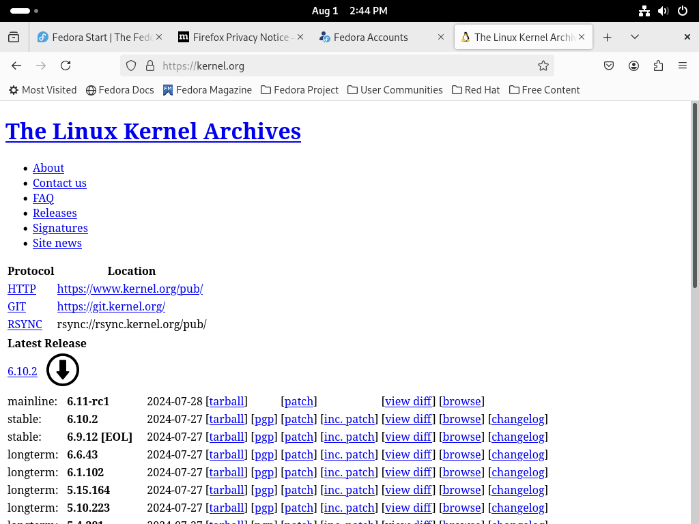Click the GIT protocol link
Screen dimensions: 699x524
coord(16,306)
